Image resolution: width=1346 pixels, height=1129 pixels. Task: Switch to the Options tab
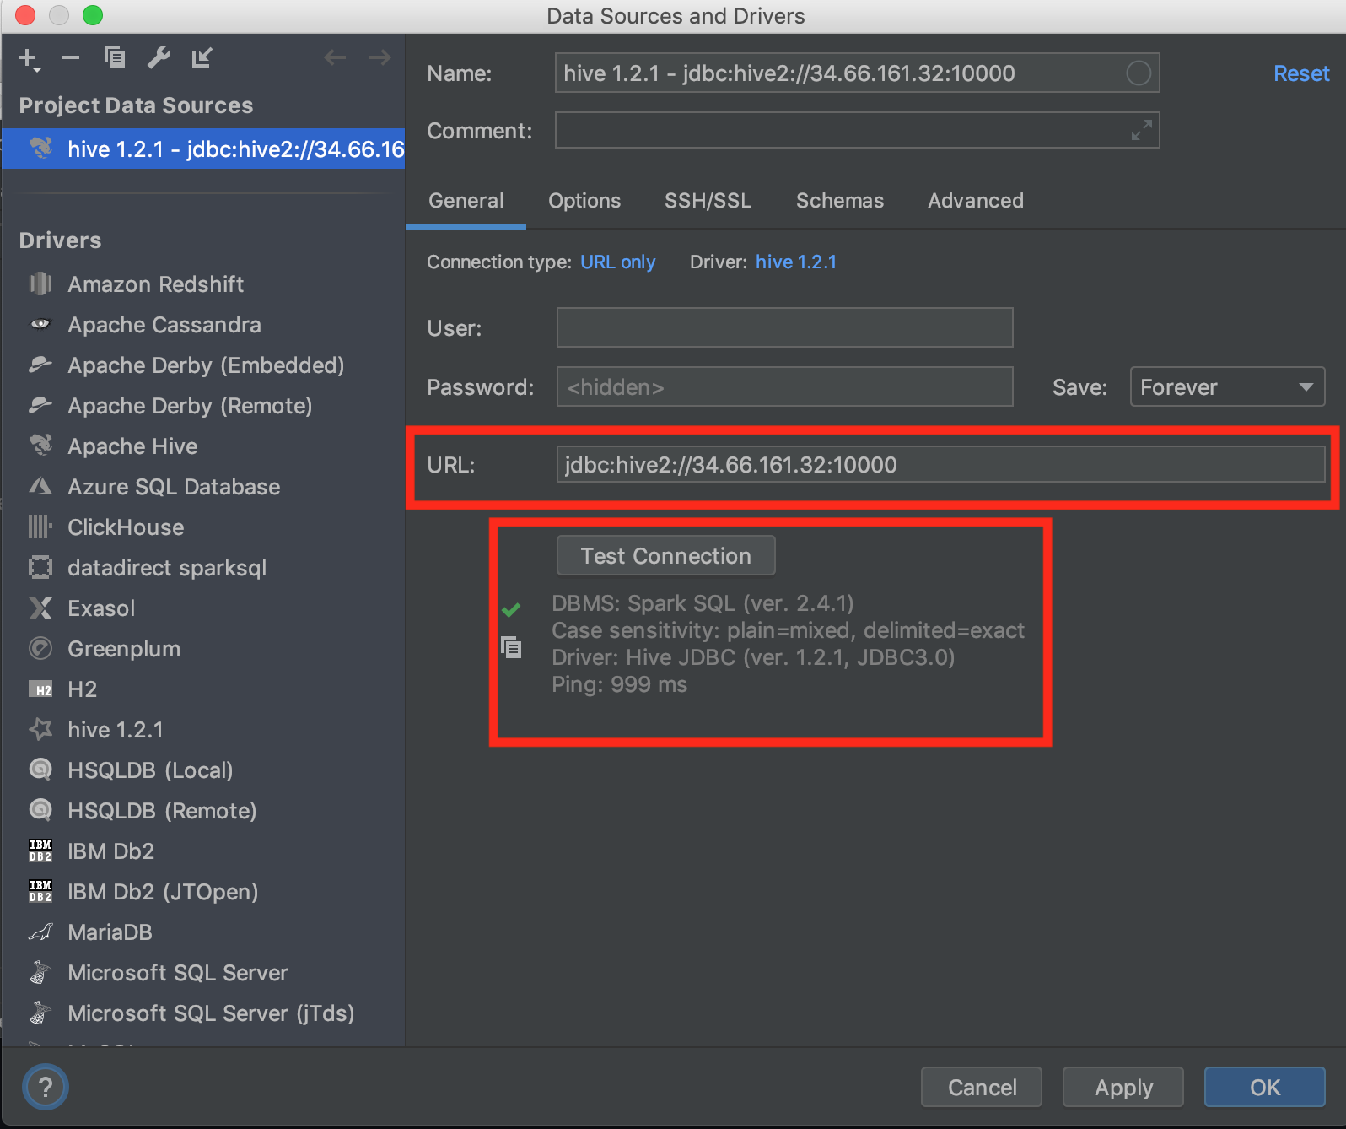tap(584, 201)
